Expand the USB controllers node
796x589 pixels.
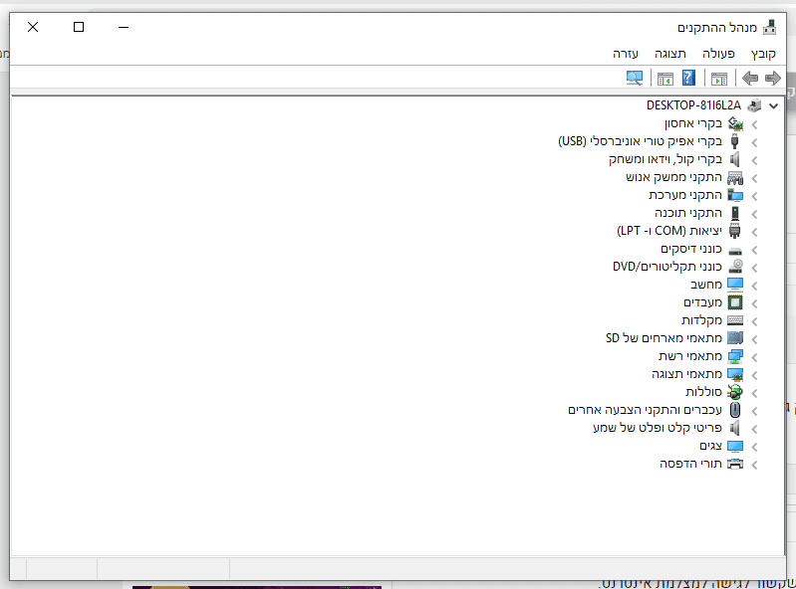tap(755, 142)
